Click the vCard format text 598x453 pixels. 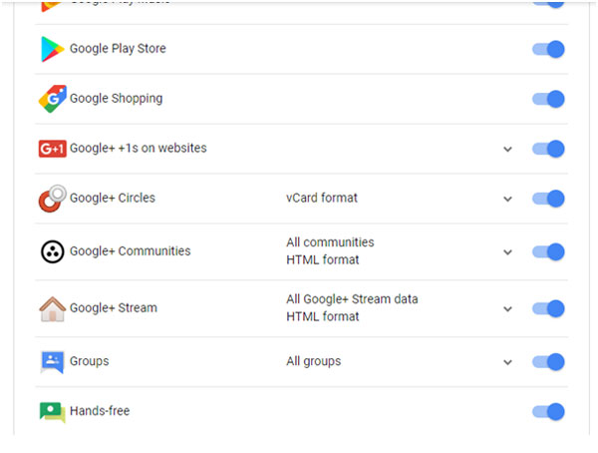(321, 198)
